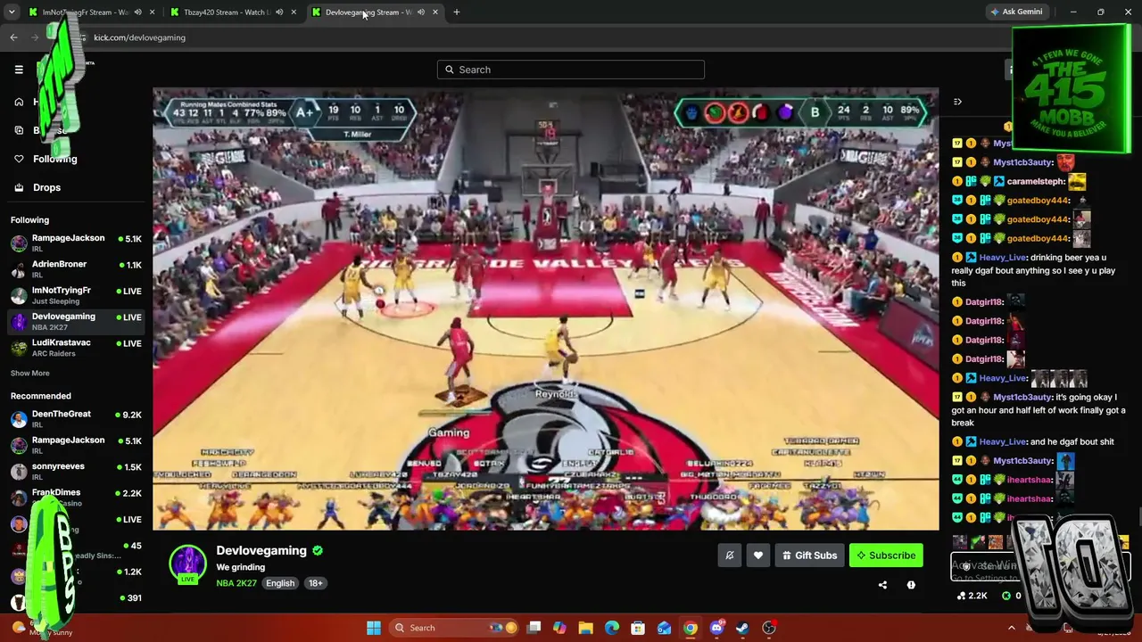
Task: Close the ImNotTryingFr Stream tab
Action: click(x=152, y=12)
